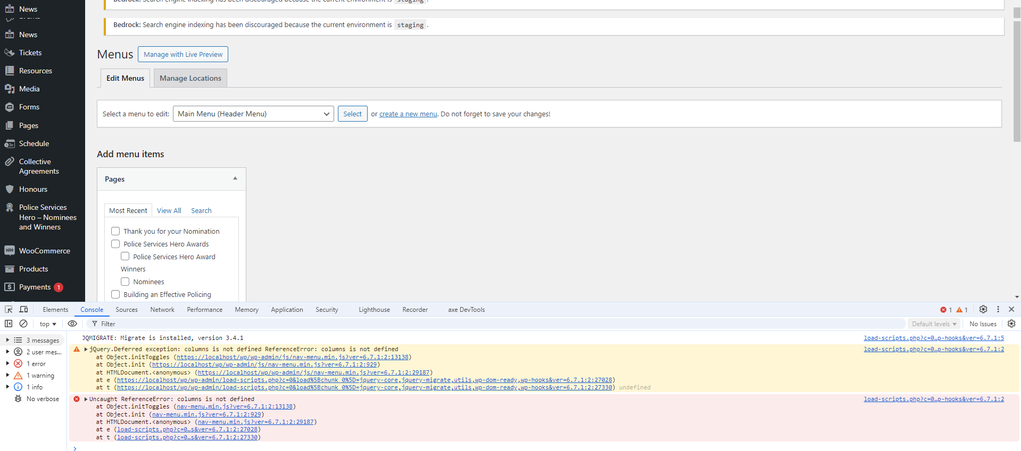Switch to DevTools Network tab
This screenshot has width=1021, height=451.
coord(162,310)
